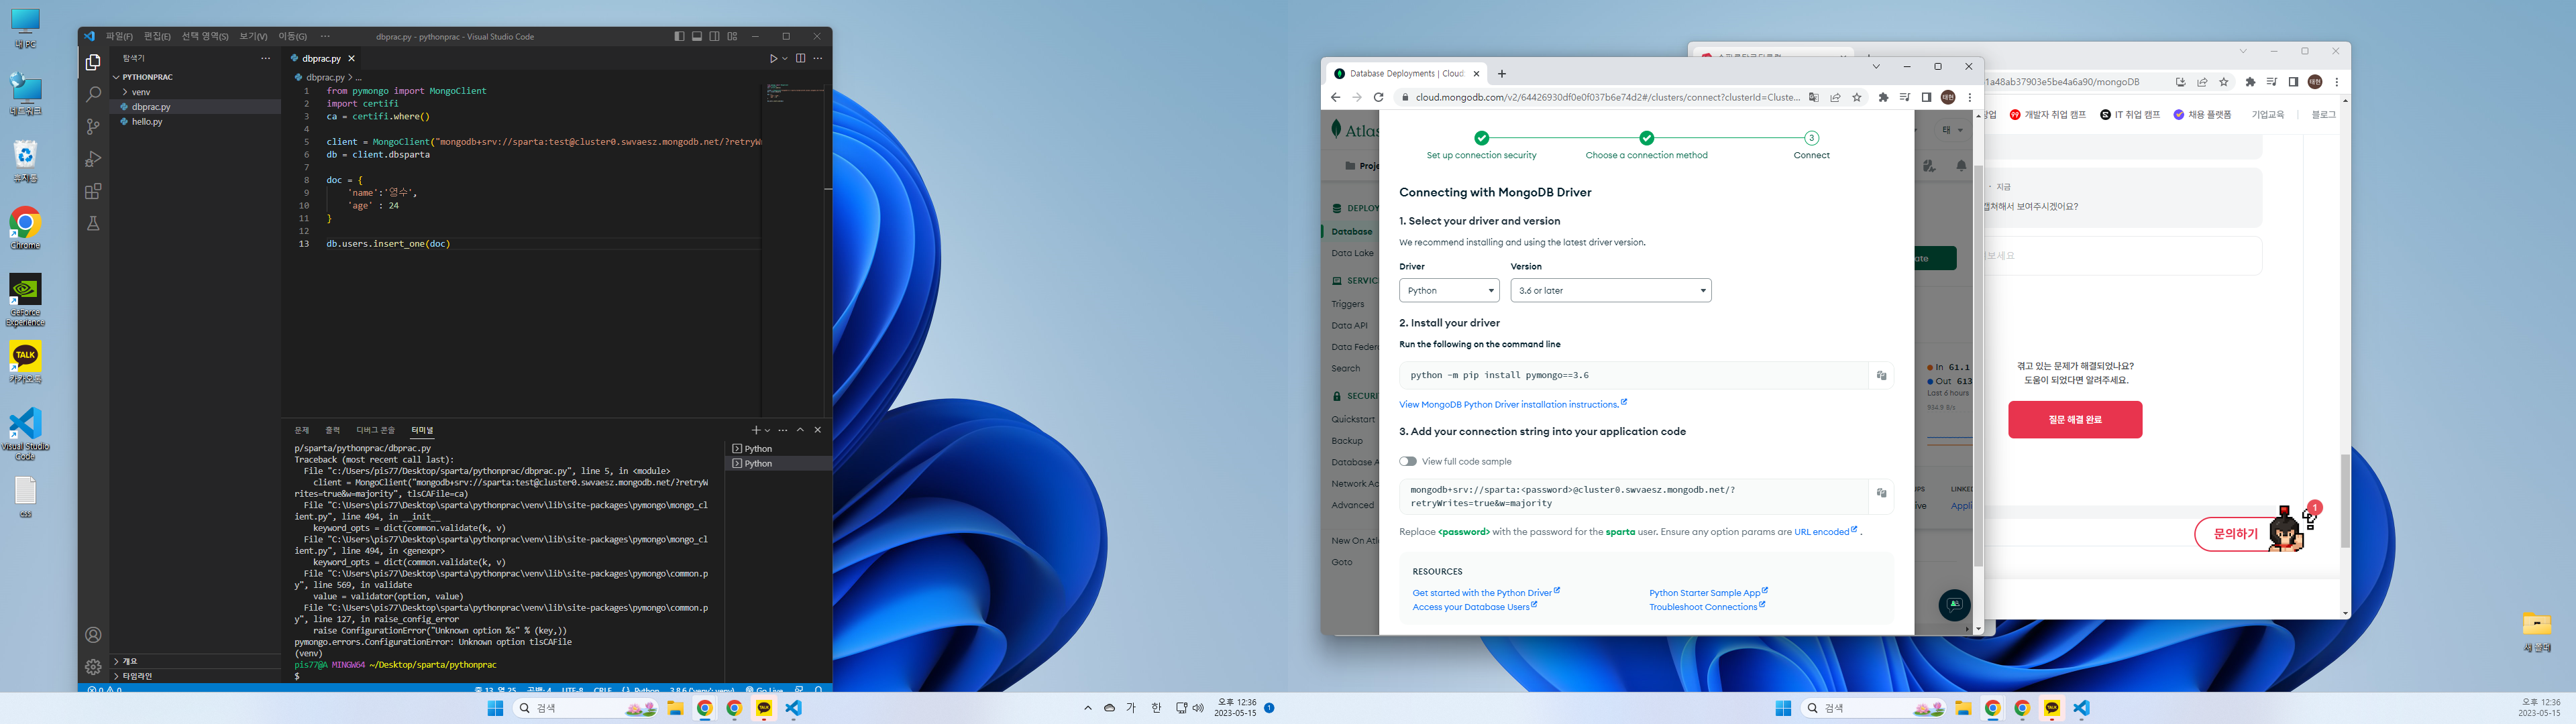Image resolution: width=2576 pixels, height=724 pixels.
Task: Open the terminal panel more actions menu
Action: [x=783, y=430]
